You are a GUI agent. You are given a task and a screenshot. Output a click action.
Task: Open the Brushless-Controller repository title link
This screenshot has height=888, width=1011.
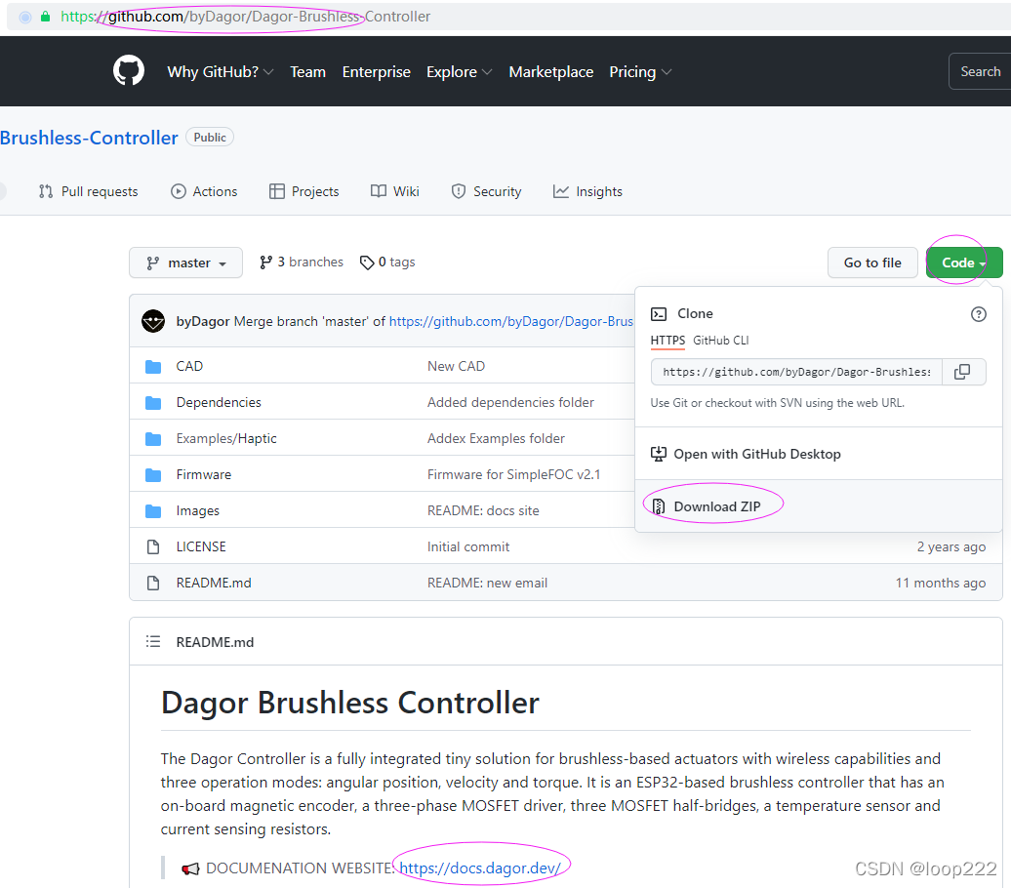click(89, 138)
